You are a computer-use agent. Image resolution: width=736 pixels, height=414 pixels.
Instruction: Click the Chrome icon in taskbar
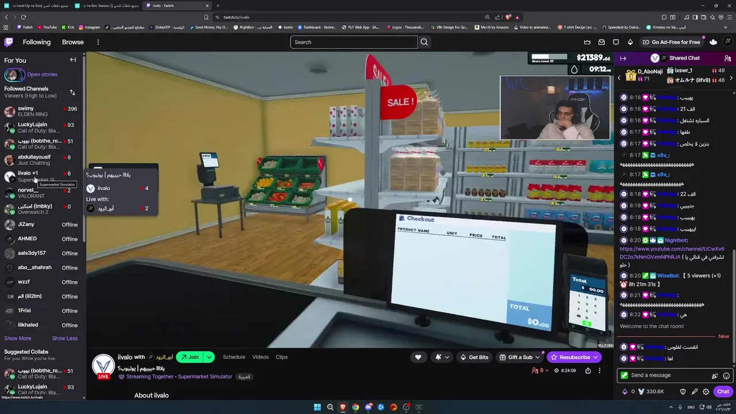click(x=355, y=407)
